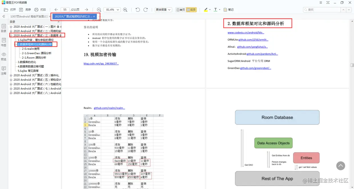Switch to 单页 single page view

tap(180, 10)
